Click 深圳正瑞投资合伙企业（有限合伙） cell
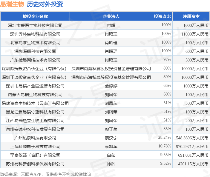Image resolution: width=210 pixels, height=177 pixels. click(35, 77)
